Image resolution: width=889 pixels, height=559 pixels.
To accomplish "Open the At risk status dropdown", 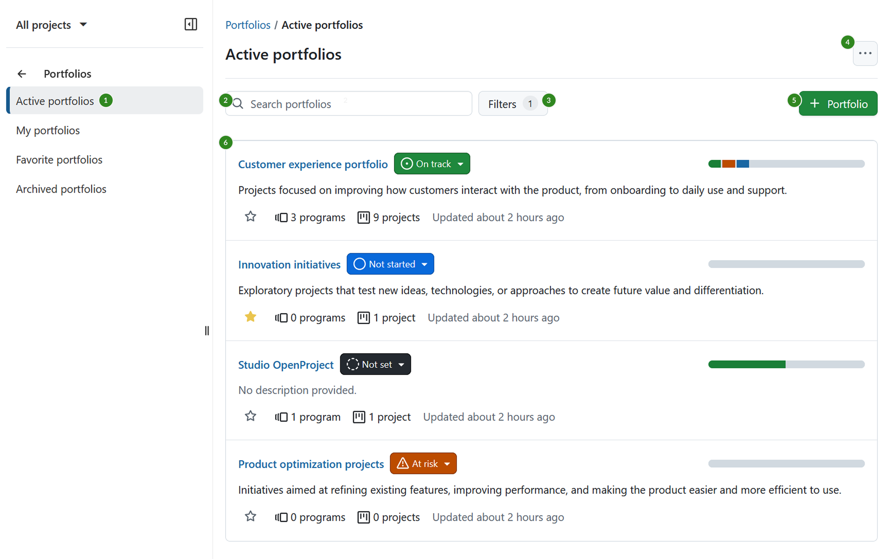I will point(423,463).
